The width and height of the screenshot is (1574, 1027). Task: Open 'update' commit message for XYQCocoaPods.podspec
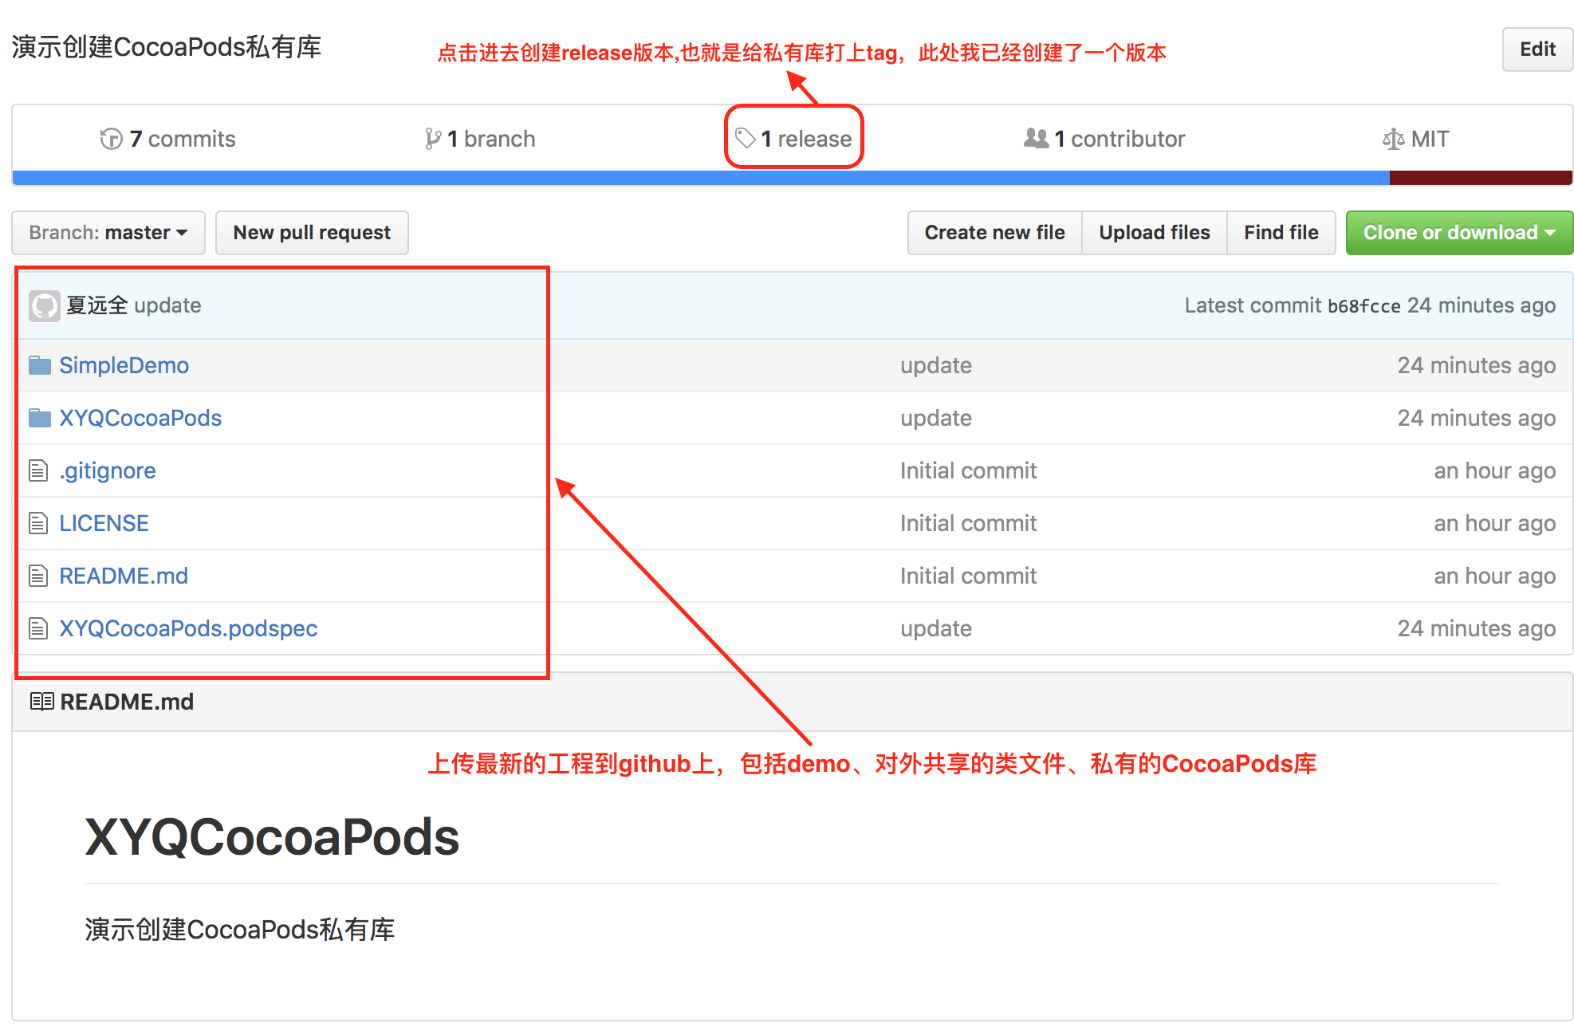936,628
